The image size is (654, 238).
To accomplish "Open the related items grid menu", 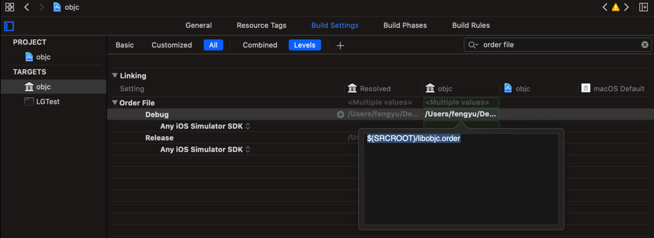I will pos(10,7).
